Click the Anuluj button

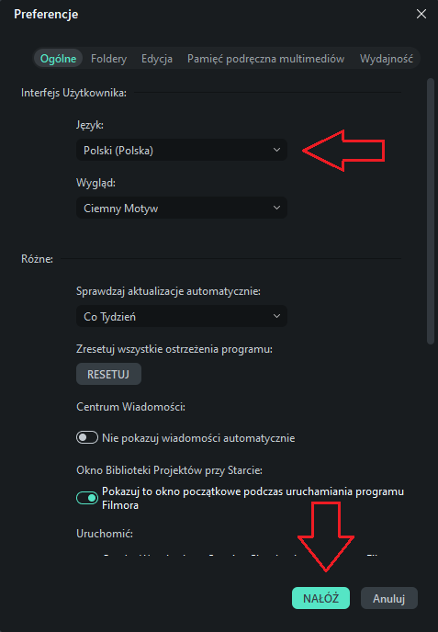[388, 598]
